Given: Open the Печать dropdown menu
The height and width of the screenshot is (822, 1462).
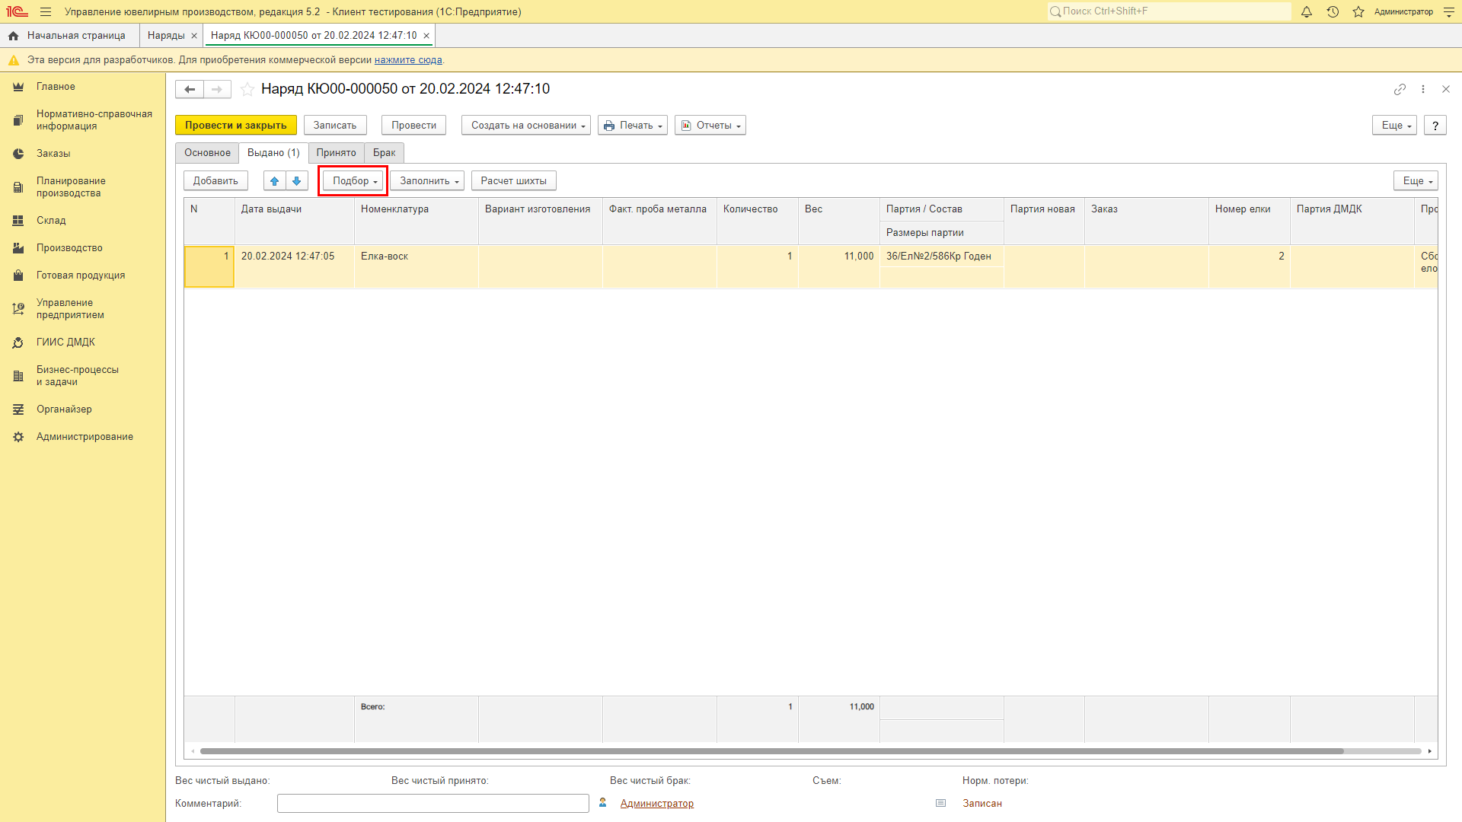Looking at the screenshot, I should [633, 126].
